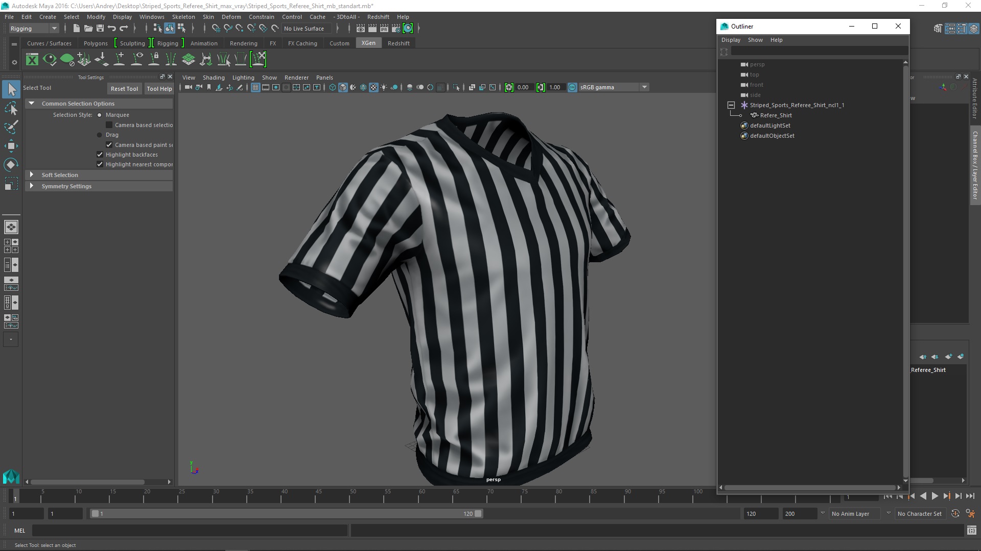Click the range slider bar handle at 120
Screen dimensions: 981x551
(x=478, y=514)
